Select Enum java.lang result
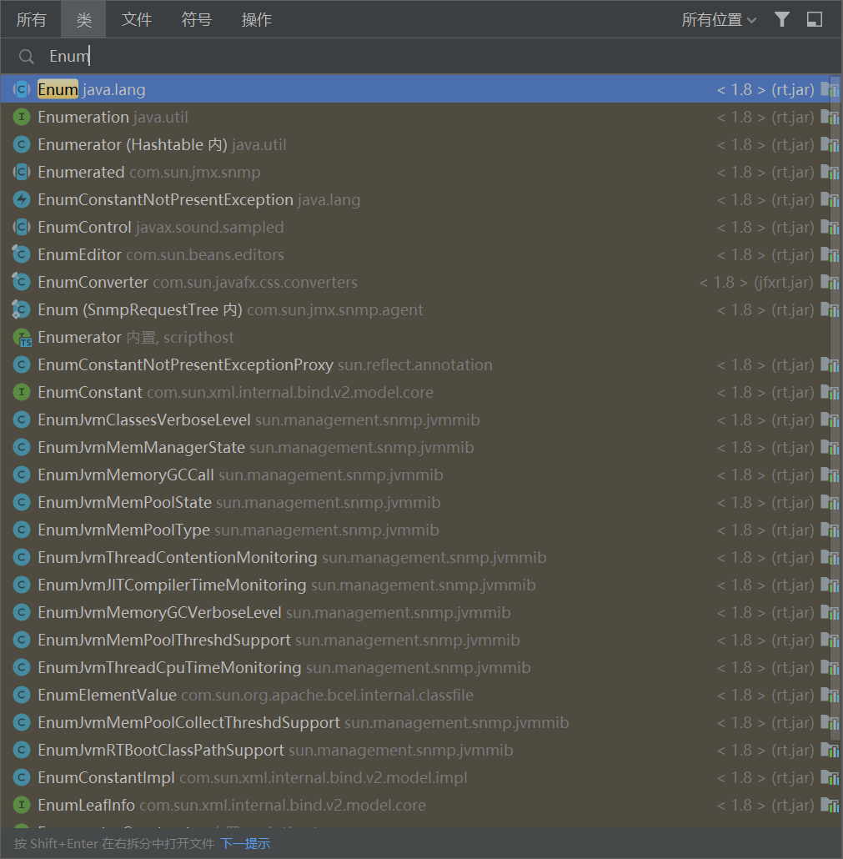Image resolution: width=843 pixels, height=859 pixels. (421, 89)
